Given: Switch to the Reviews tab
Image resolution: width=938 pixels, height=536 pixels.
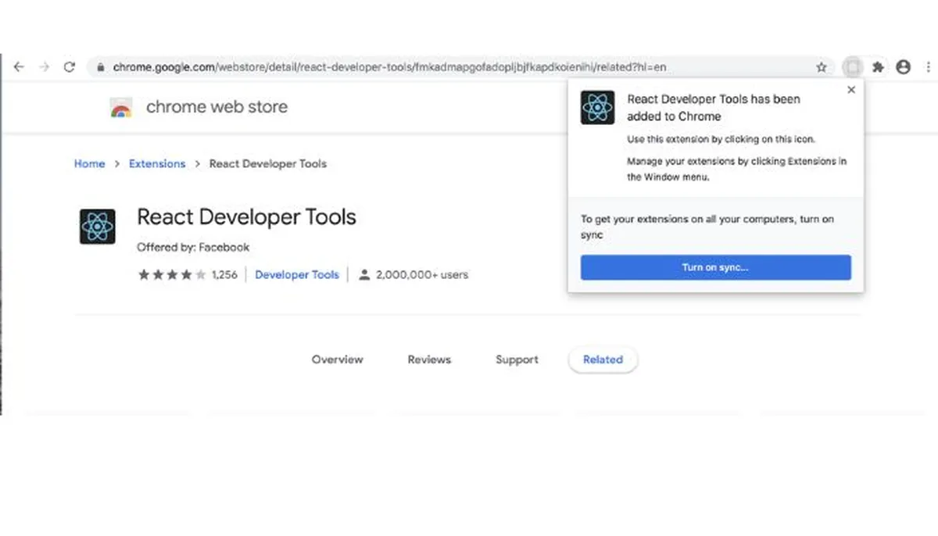Looking at the screenshot, I should coord(429,359).
